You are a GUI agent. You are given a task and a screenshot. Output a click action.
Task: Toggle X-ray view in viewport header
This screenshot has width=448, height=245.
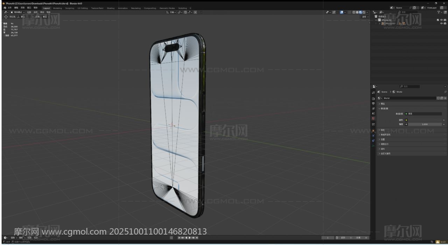coord(348,12)
